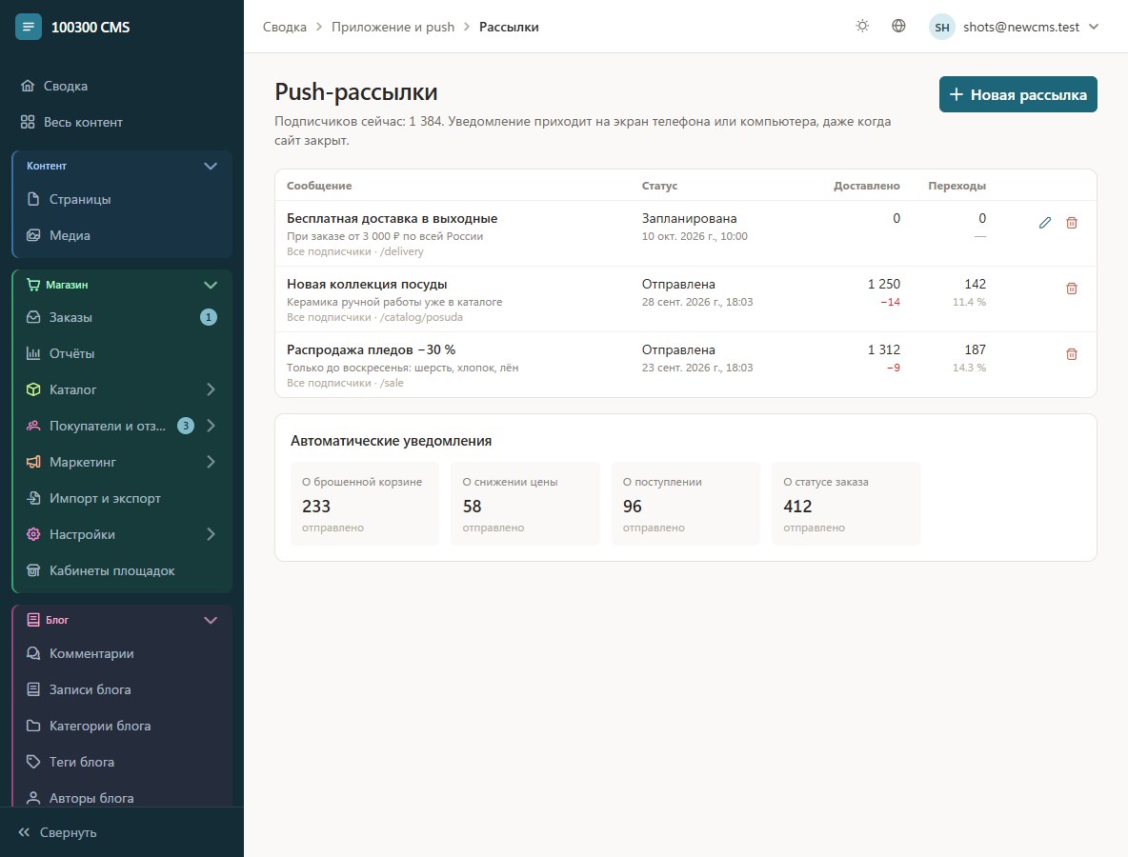Collapse the Блог section chevron
Image resolution: width=1128 pixels, height=857 pixels.
click(210, 620)
